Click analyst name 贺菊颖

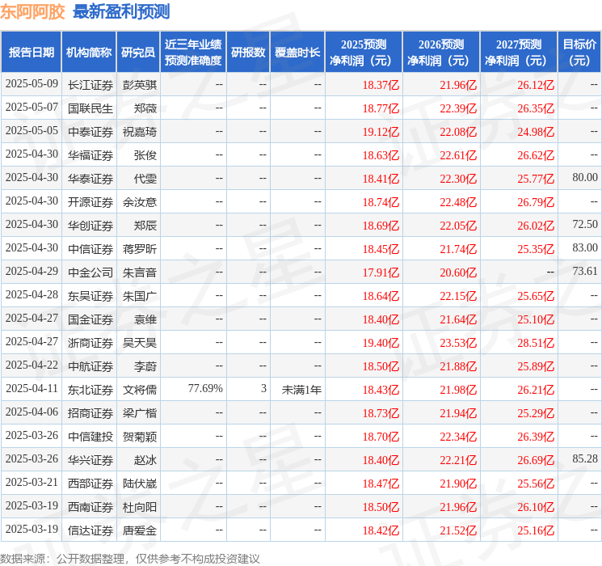pos(140,437)
